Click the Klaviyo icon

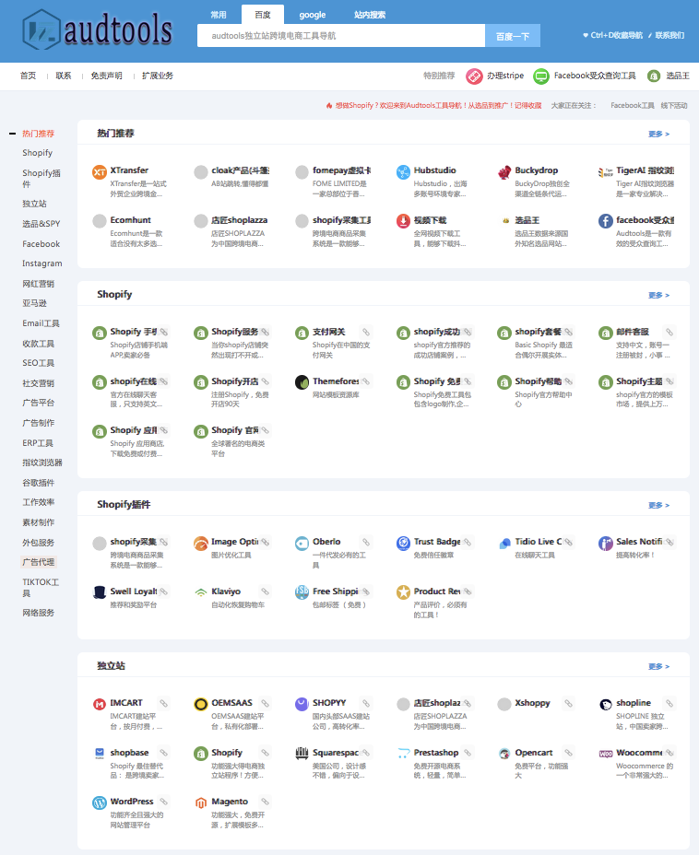click(x=201, y=592)
